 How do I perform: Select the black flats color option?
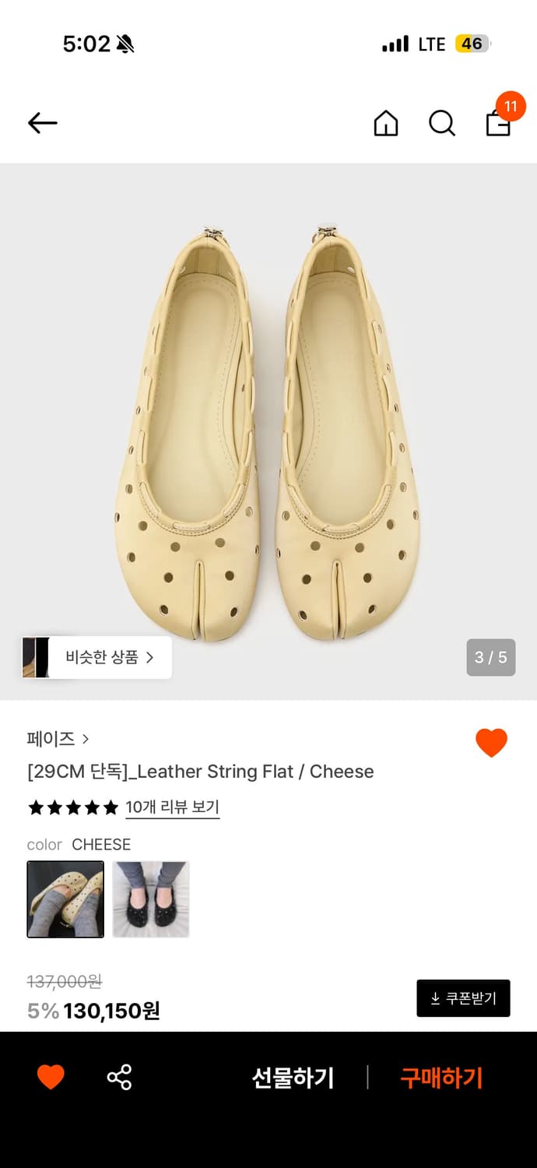point(150,899)
